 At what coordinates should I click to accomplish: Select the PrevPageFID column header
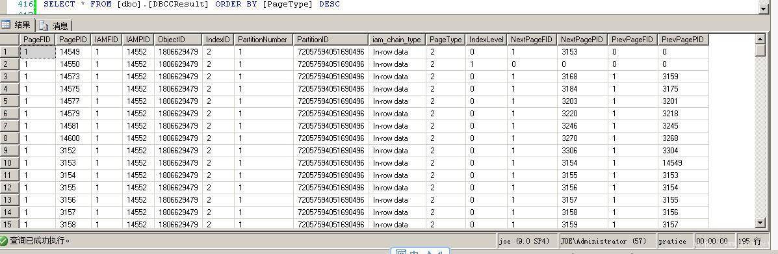tap(632, 40)
